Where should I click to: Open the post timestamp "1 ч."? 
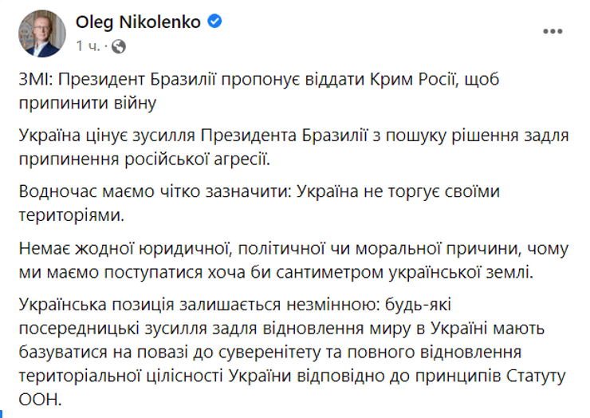coord(88,45)
